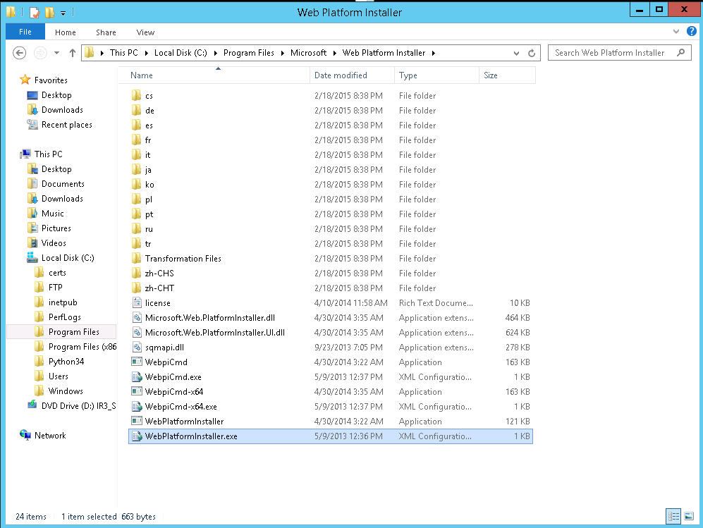This screenshot has width=703, height=528.
Task: Open Customize Quick Access Toolbar dropdown
Action: pyautogui.click(x=63, y=13)
